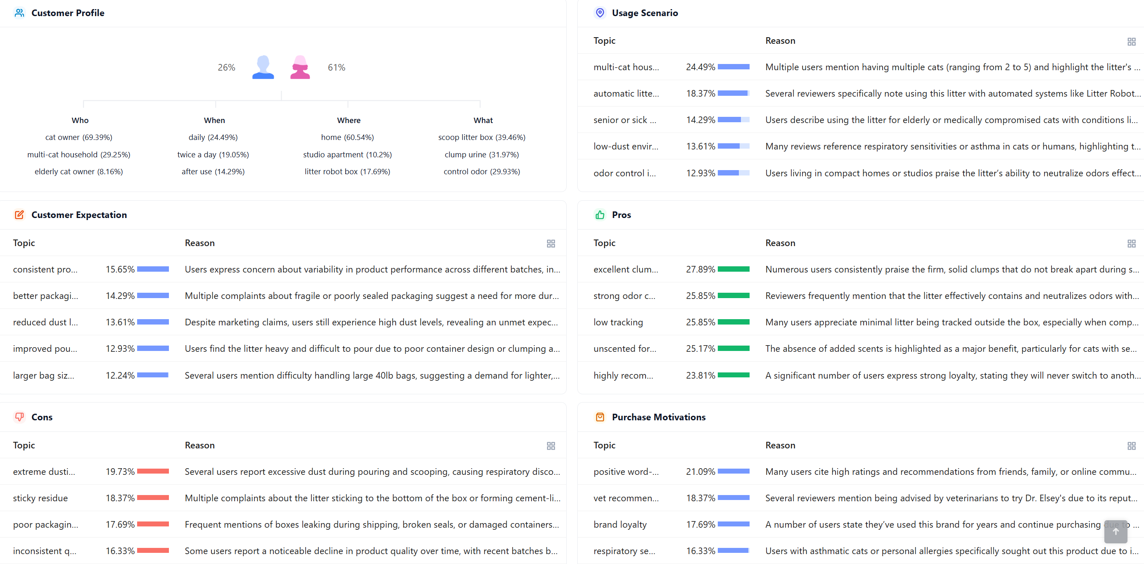This screenshot has width=1144, height=564.
Task: Click the Customer Profile people icon
Action: click(x=19, y=13)
